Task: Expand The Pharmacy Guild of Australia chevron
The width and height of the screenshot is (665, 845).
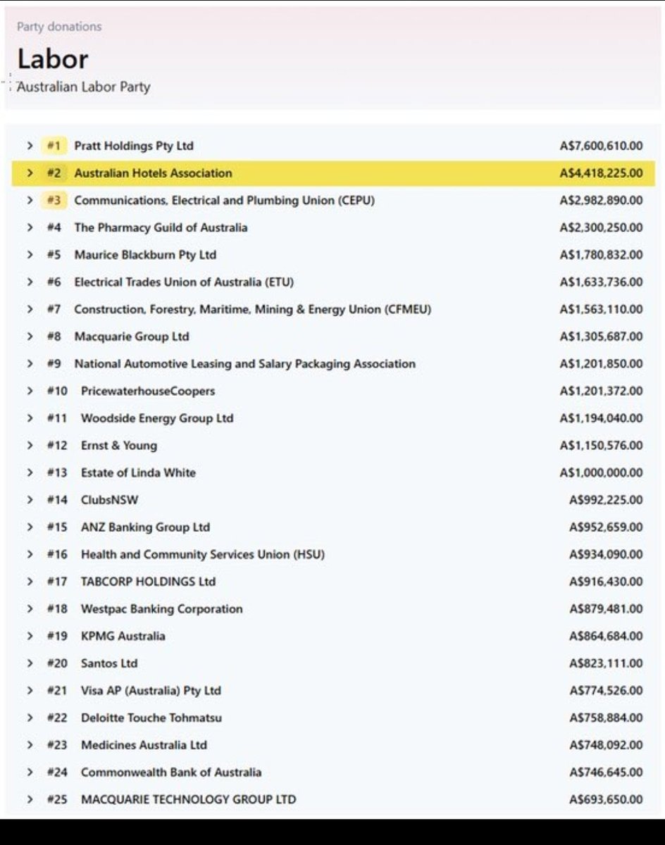Action: pos(30,227)
